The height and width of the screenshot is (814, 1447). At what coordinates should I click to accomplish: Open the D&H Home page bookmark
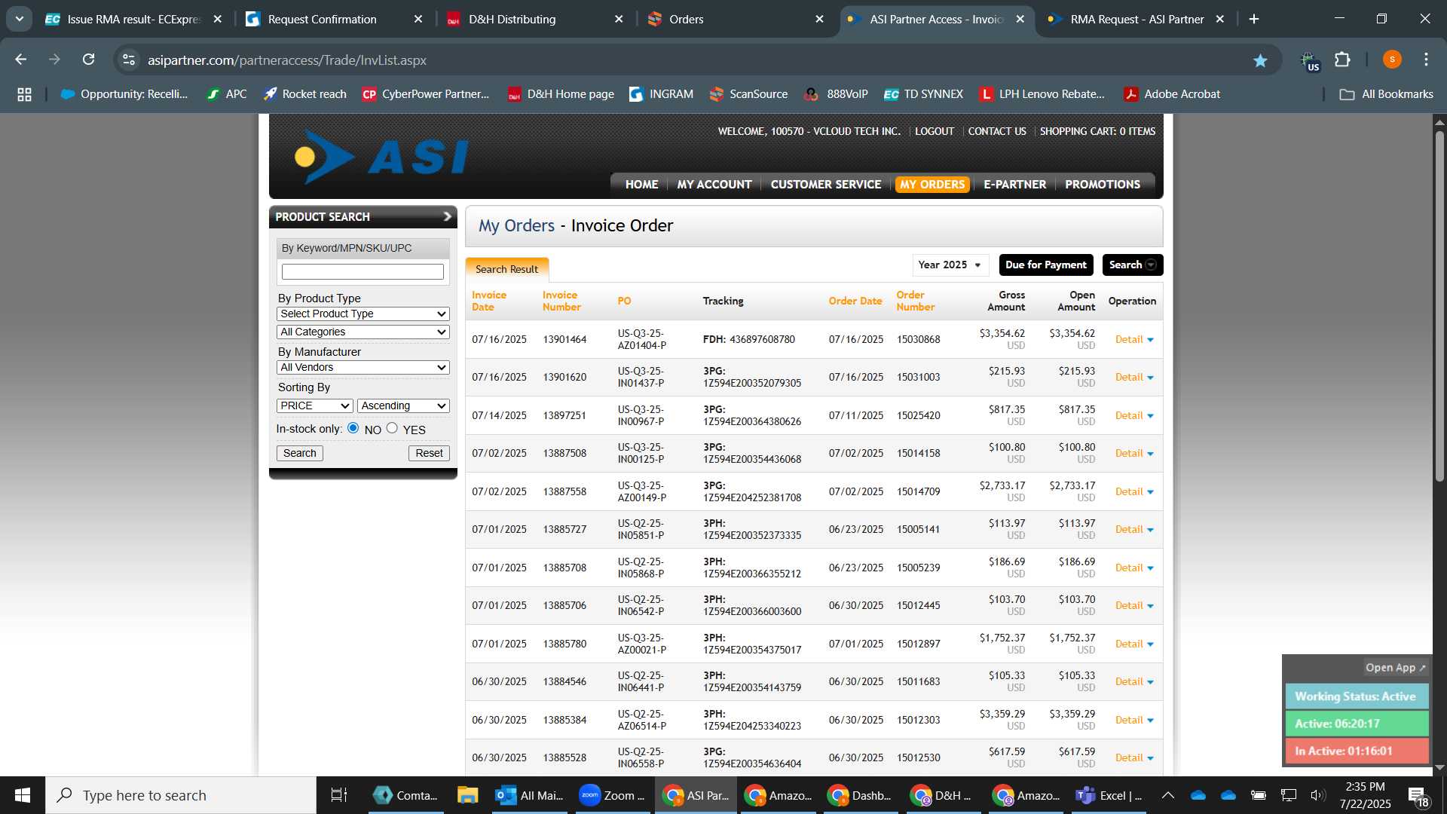pos(561,94)
